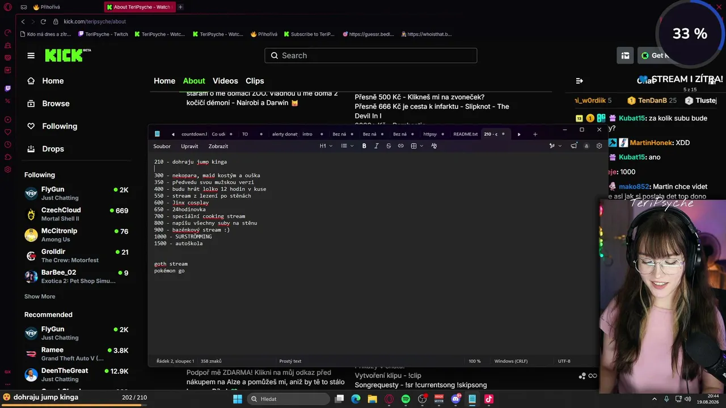
Task: Open the Kick shop icon beside Get button
Action: (625, 56)
